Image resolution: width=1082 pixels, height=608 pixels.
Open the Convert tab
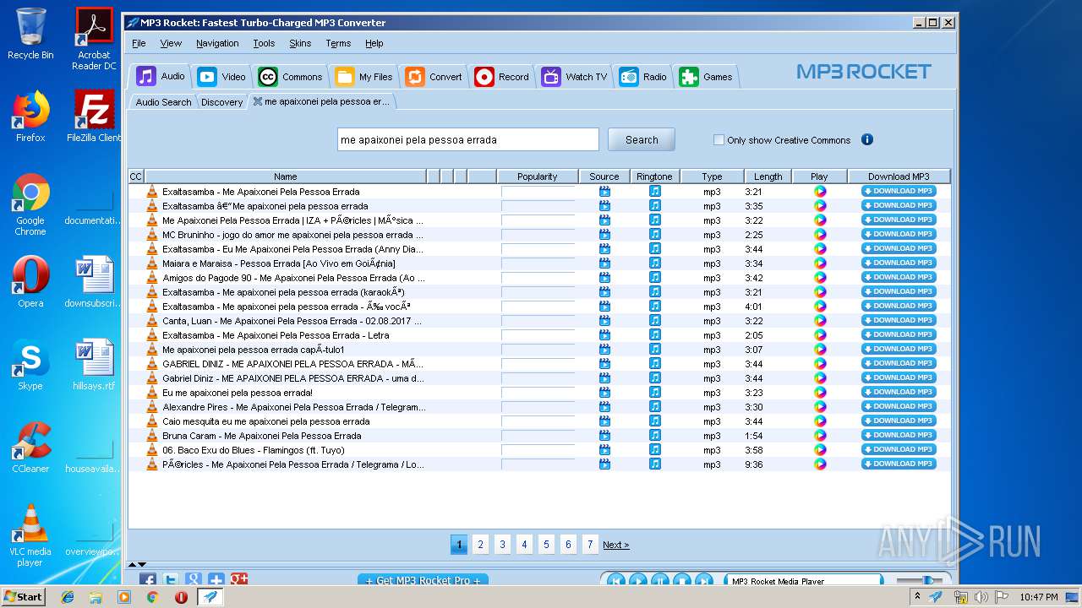pyautogui.click(x=434, y=77)
